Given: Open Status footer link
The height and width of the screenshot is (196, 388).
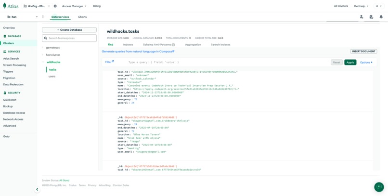Looking at the screenshot, I should (x=73, y=185).
